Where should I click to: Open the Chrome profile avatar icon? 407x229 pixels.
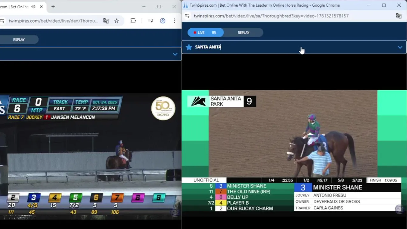(162, 21)
